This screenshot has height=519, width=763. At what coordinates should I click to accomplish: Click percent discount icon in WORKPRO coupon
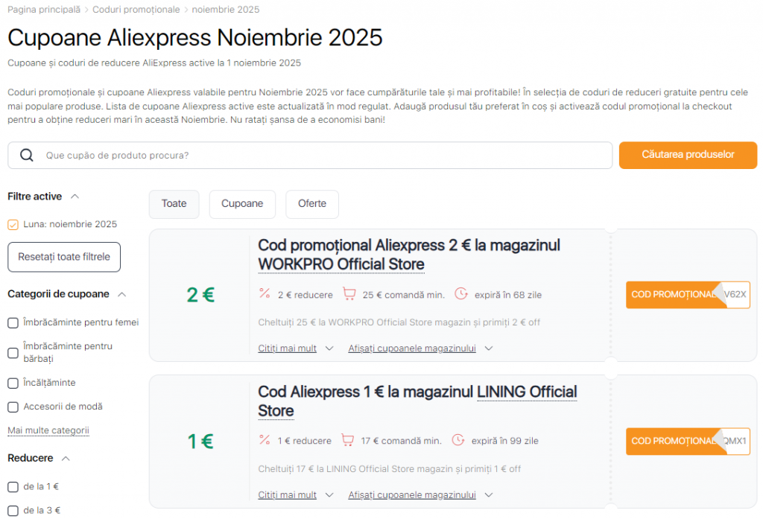coord(264,294)
